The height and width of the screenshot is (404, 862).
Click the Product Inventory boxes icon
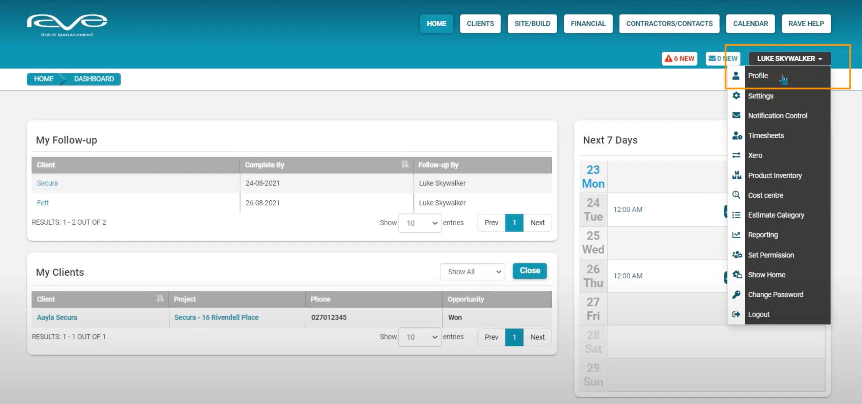coord(736,175)
